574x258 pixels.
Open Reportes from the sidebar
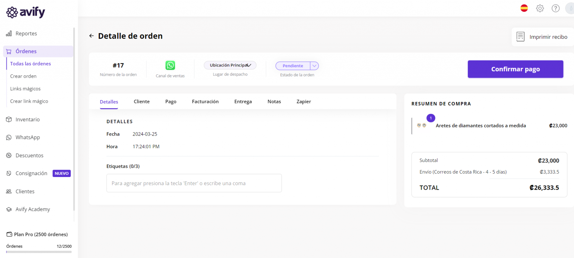point(26,34)
